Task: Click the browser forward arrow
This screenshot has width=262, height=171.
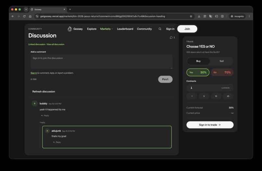Action: tap(19, 16)
